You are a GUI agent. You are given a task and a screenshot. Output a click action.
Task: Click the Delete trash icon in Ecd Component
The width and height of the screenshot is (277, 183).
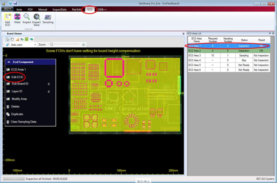(x=8, y=106)
